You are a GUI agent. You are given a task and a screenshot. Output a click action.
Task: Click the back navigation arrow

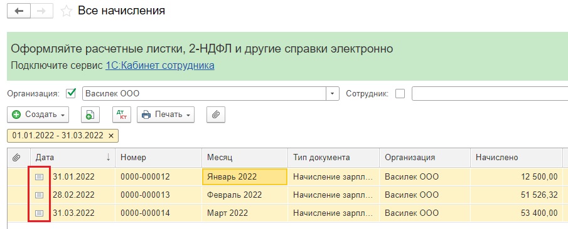click(x=18, y=11)
